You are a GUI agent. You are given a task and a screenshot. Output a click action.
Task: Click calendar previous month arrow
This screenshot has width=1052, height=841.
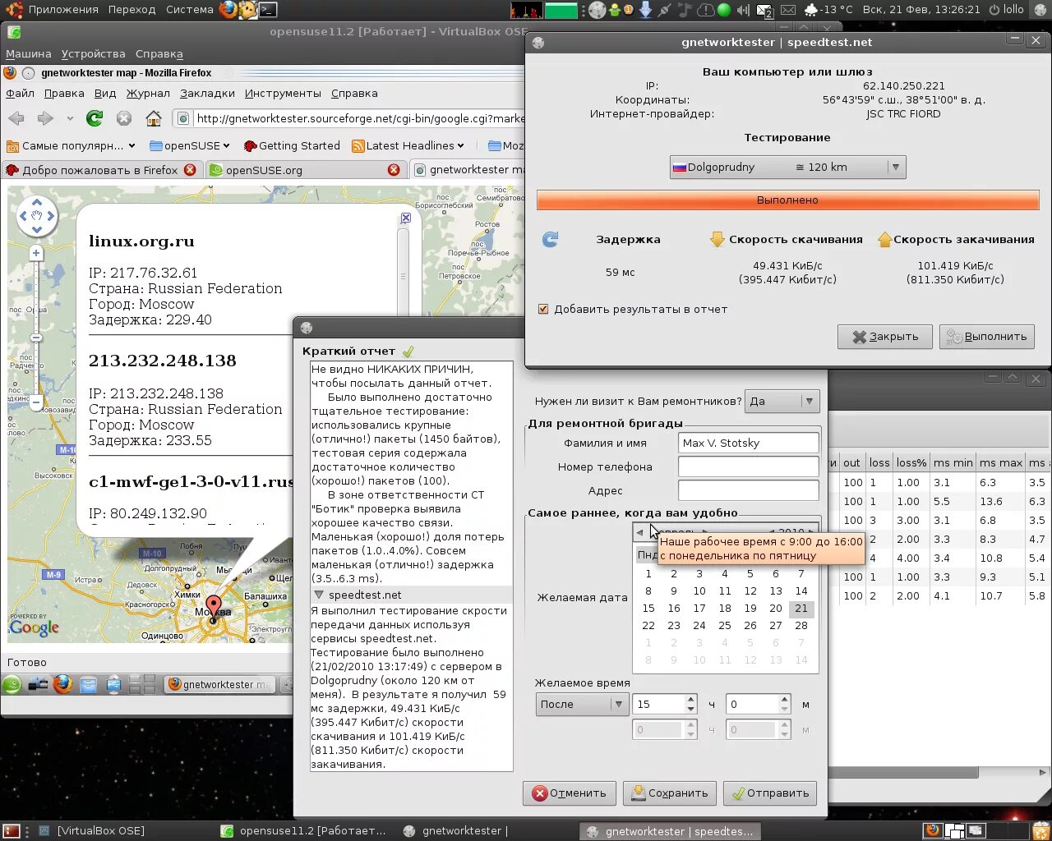[640, 532]
